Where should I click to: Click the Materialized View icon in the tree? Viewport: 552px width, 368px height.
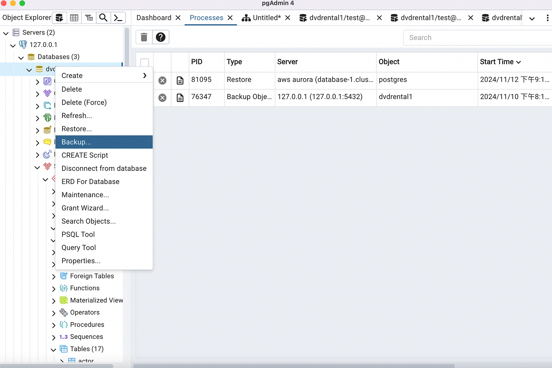[x=63, y=300]
